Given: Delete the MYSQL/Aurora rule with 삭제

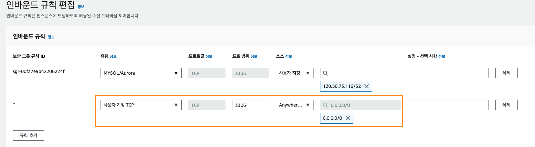Looking at the screenshot, I should 506,73.
